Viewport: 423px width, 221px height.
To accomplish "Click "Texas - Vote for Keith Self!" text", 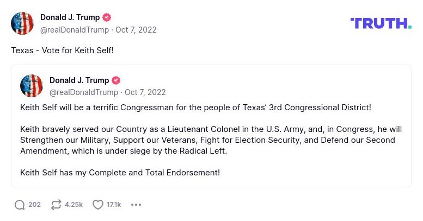I will click(x=63, y=50).
